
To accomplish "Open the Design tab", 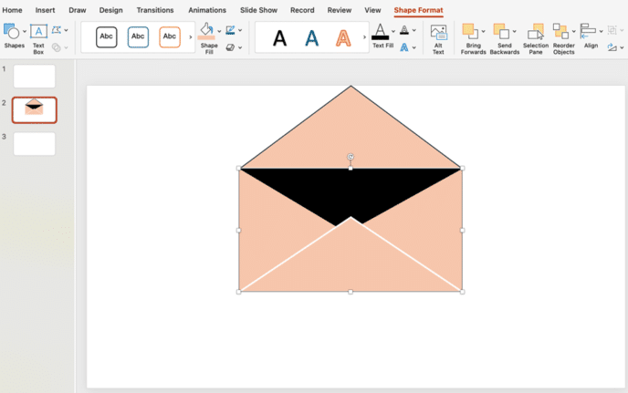I will [110, 10].
